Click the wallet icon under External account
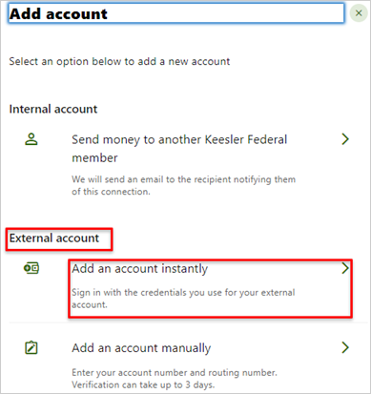This screenshot has width=371, height=394. coord(31,268)
